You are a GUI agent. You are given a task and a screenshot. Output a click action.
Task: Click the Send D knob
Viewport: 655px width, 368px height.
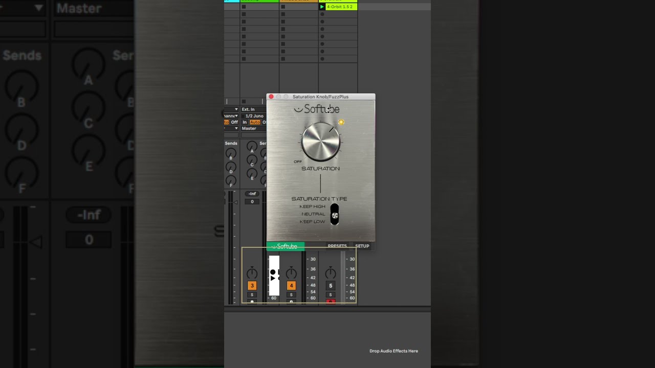pyautogui.click(x=231, y=168)
